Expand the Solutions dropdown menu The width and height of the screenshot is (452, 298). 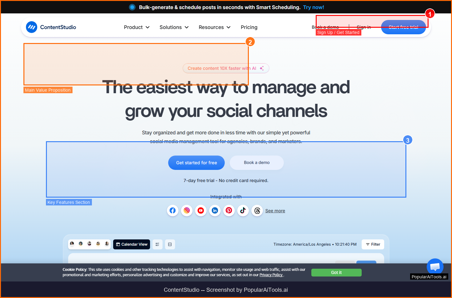click(174, 27)
